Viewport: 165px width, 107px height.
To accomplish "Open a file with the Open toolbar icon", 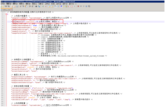I will point(3,6).
